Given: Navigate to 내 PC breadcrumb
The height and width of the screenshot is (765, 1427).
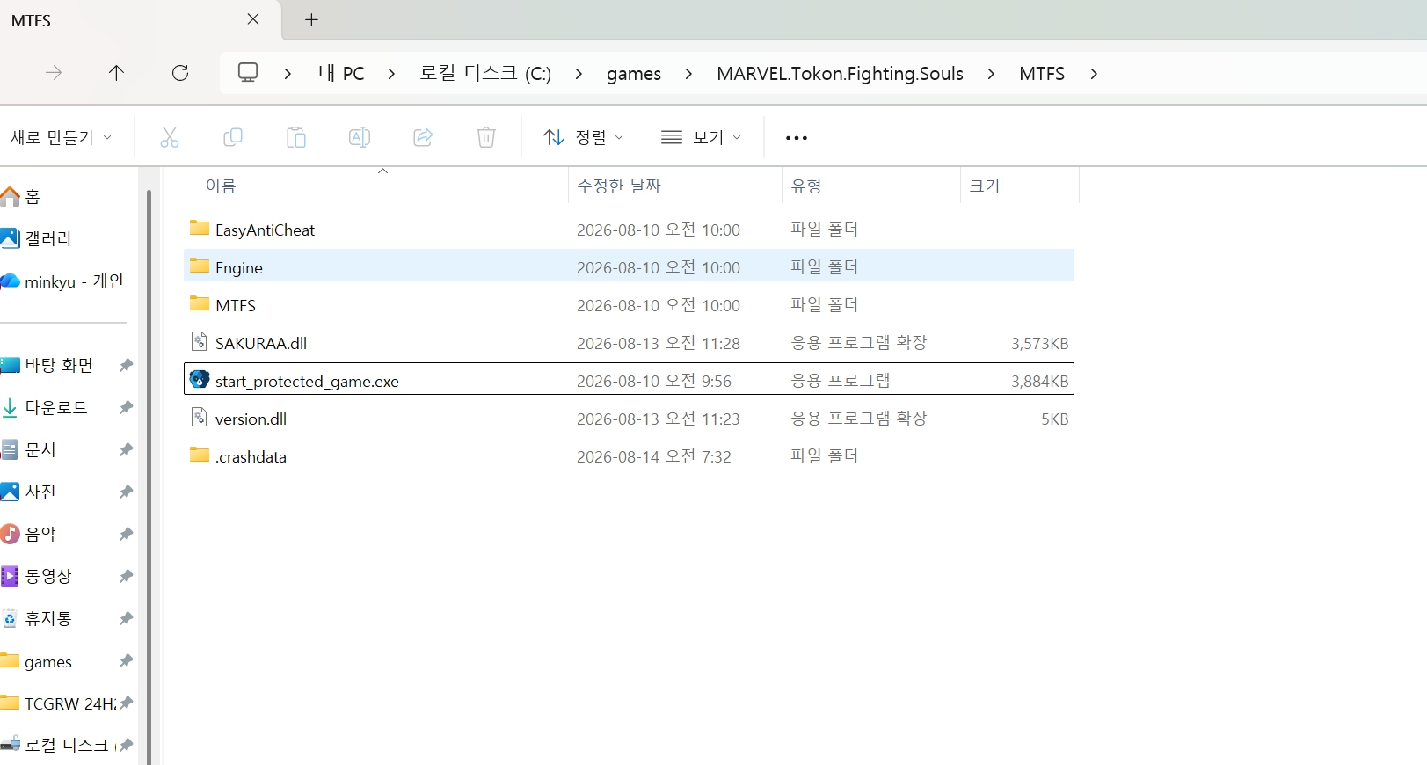Looking at the screenshot, I should 341,73.
